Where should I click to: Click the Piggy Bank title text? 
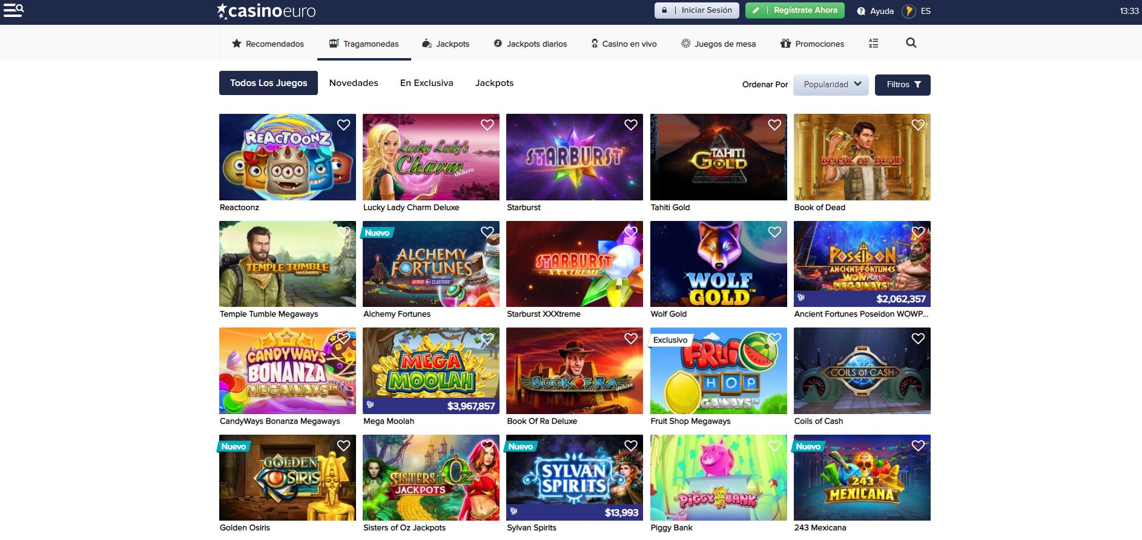672,528
